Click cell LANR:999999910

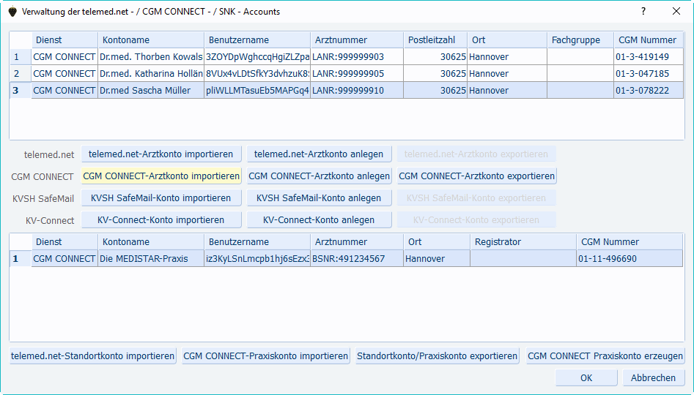coord(357,90)
